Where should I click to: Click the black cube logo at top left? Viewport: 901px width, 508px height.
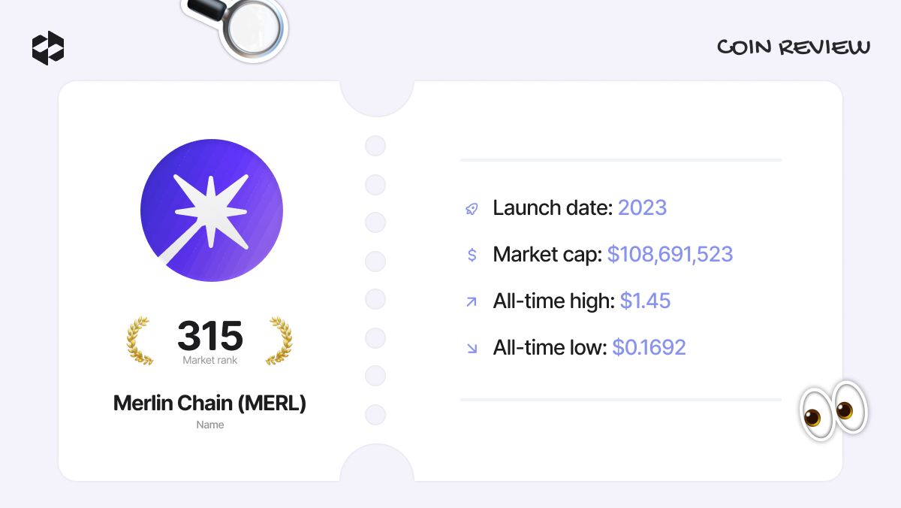[x=48, y=48]
